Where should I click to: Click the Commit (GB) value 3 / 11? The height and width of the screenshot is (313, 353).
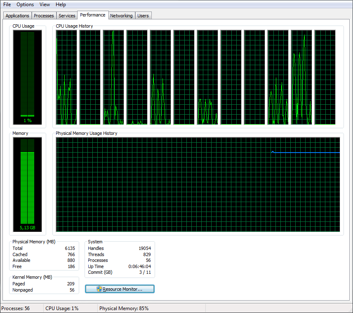click(145, 272)
